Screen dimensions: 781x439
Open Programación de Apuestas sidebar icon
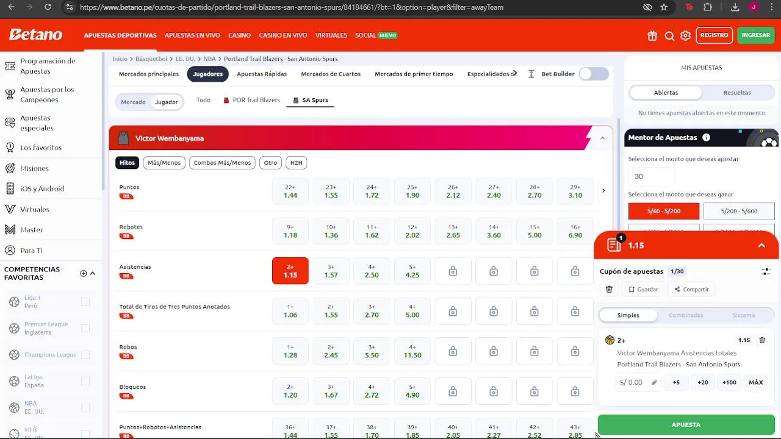coord(10,66)
